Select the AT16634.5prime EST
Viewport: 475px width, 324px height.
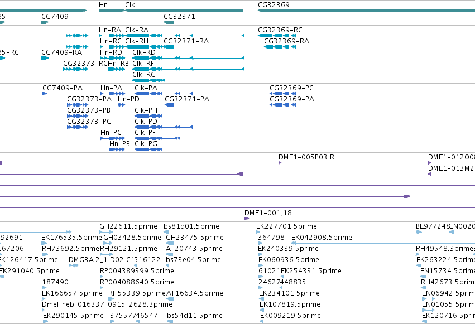pyautogui.click(x=194, y=293)
